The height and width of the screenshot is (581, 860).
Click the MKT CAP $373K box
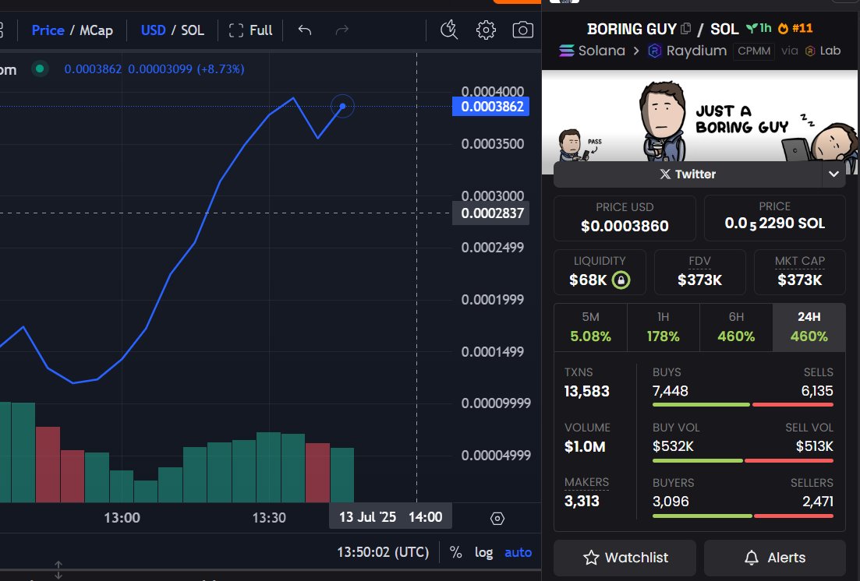pyautogui.click(x=800, y=273)
